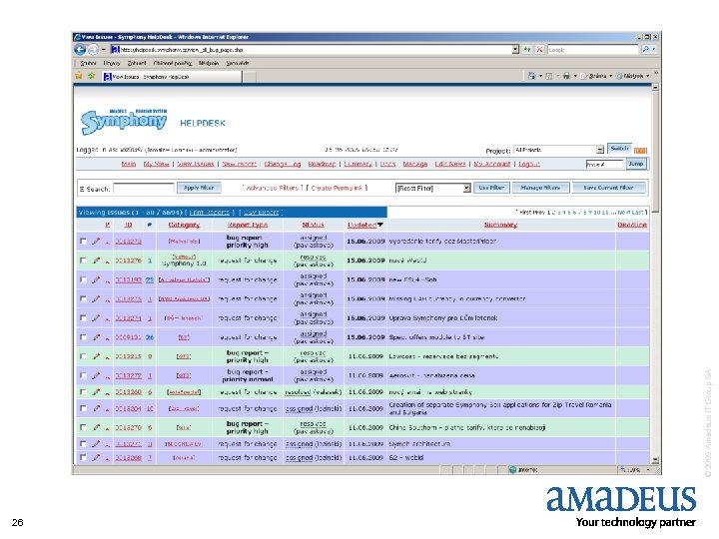Collapse the filter box using icon before Search

[82, 189]
